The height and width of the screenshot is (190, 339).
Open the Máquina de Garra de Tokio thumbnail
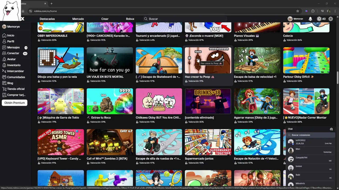(x=61, y=101)
